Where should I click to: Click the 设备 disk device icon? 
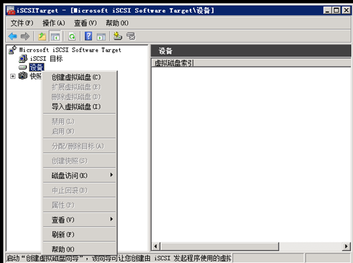coord(23,68)
